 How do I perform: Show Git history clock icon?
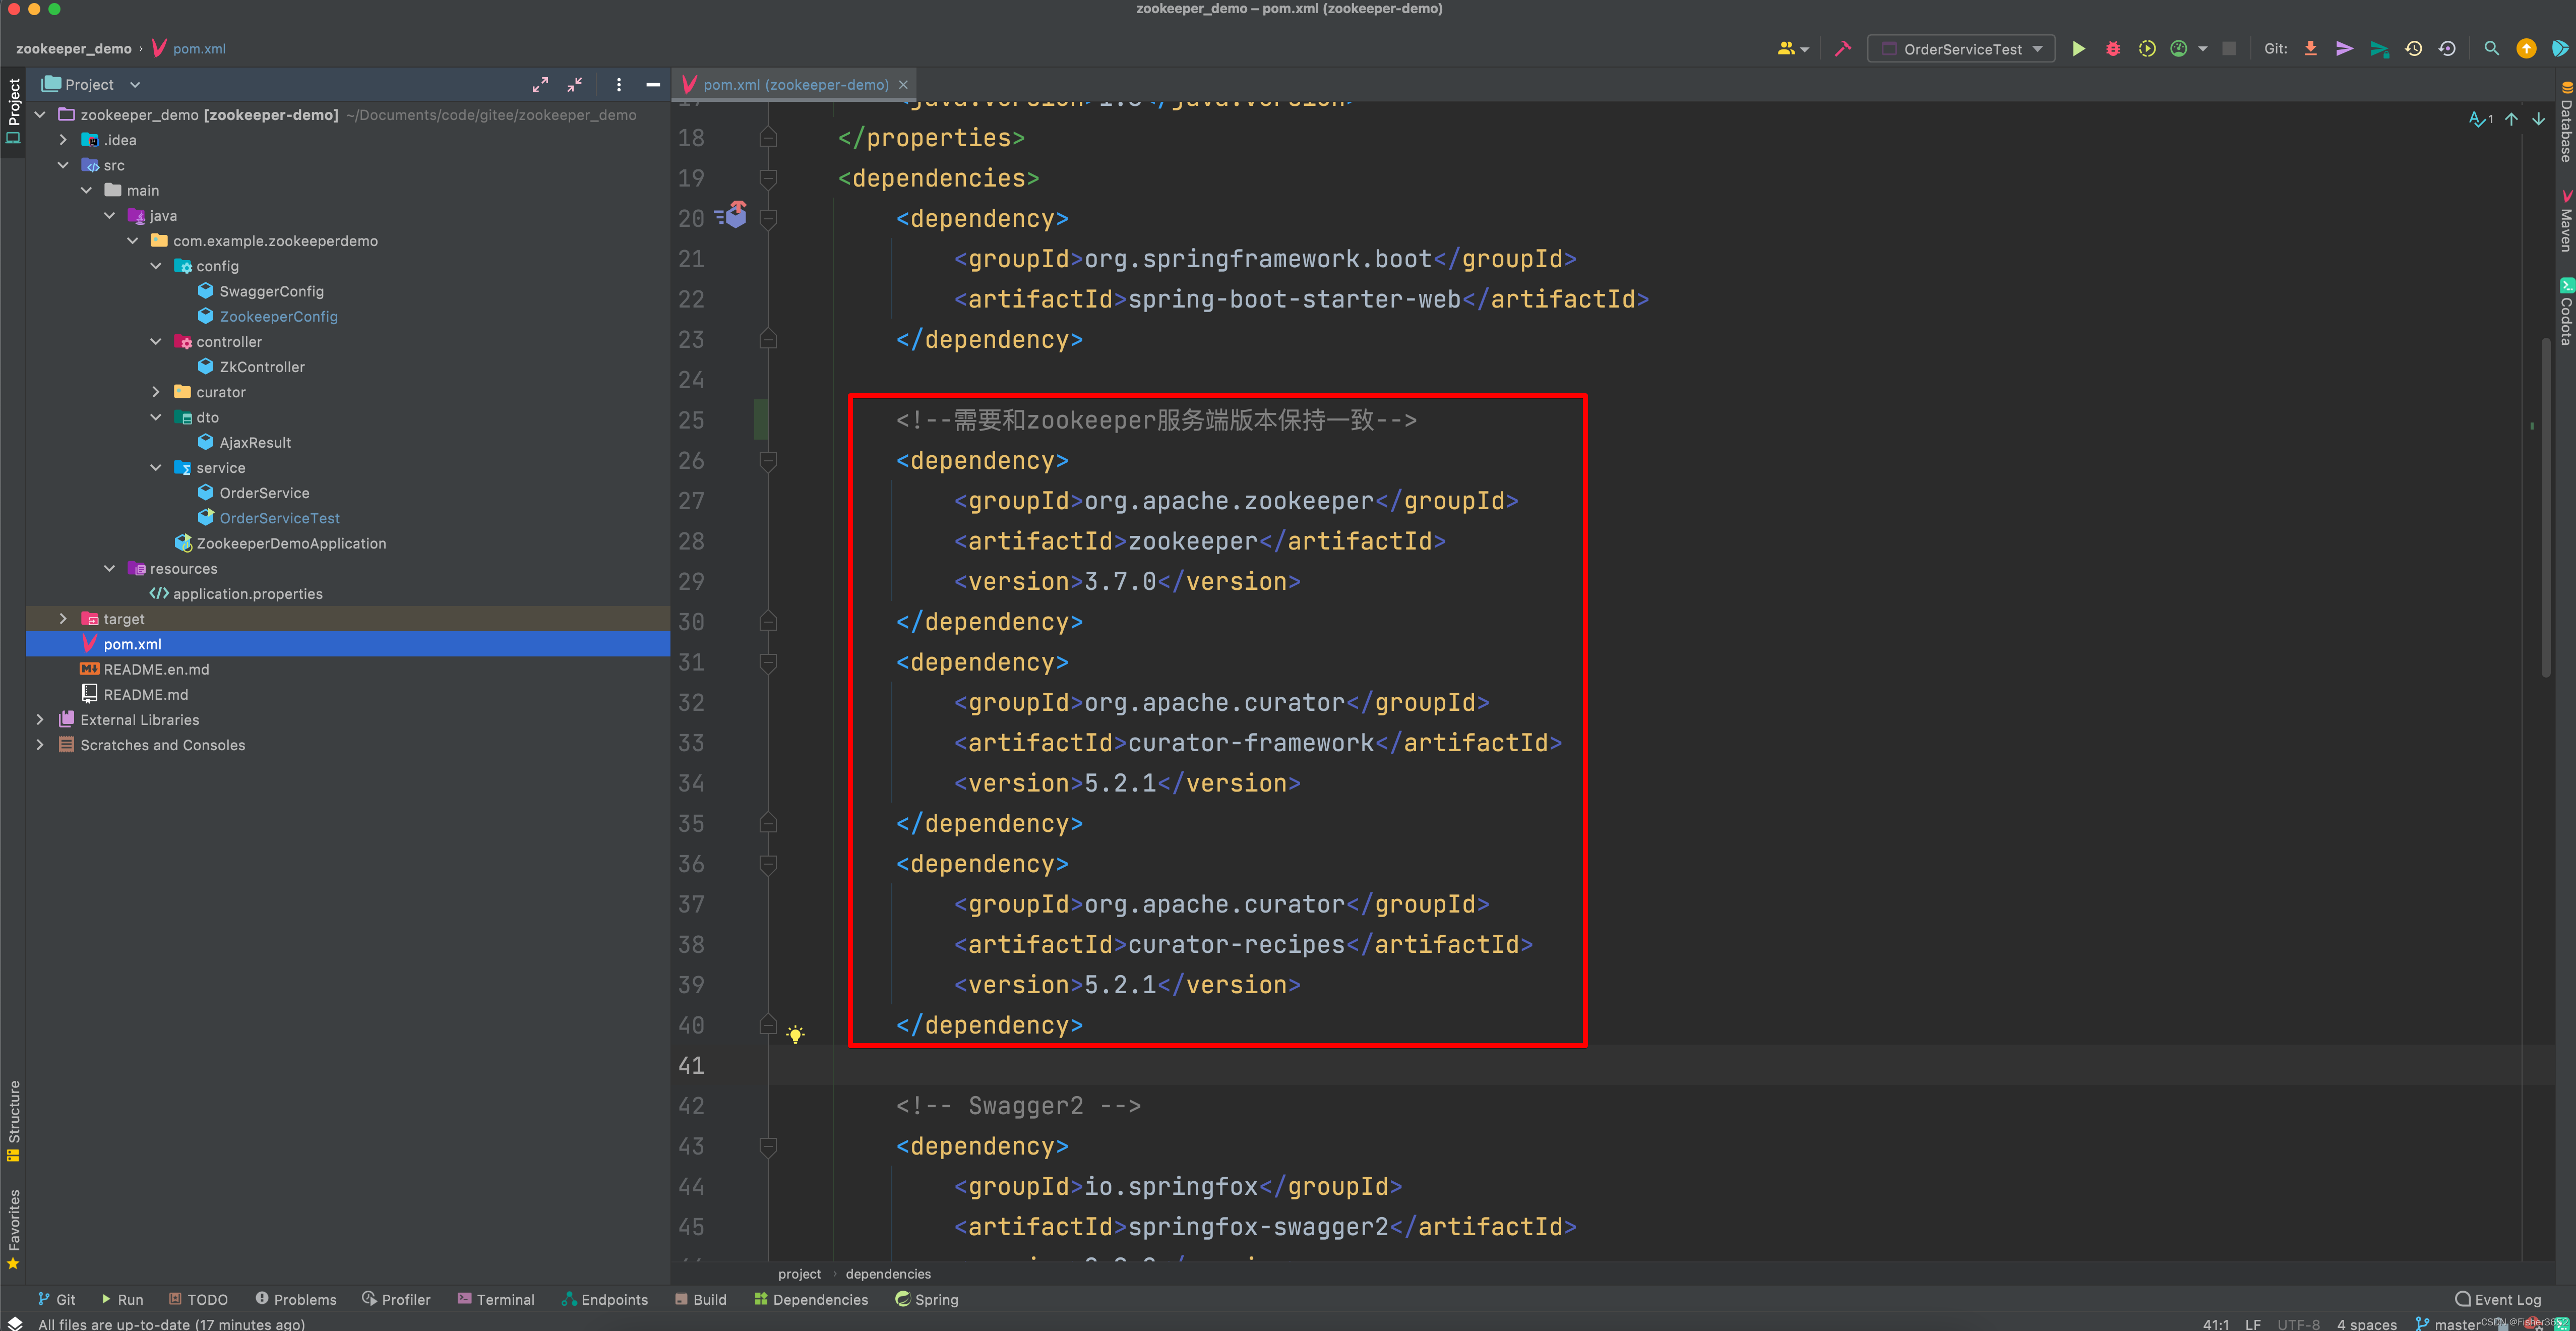coord(2413,49)
